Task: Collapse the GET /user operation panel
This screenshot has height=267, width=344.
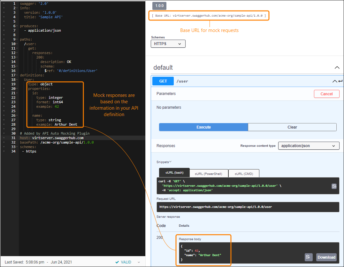Action: coord(334,81)
